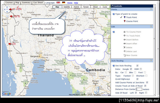Select the Shortest route type checkbox
Image resolution: width=160 pixels, height=103 pixels.
tap(146, 76)
